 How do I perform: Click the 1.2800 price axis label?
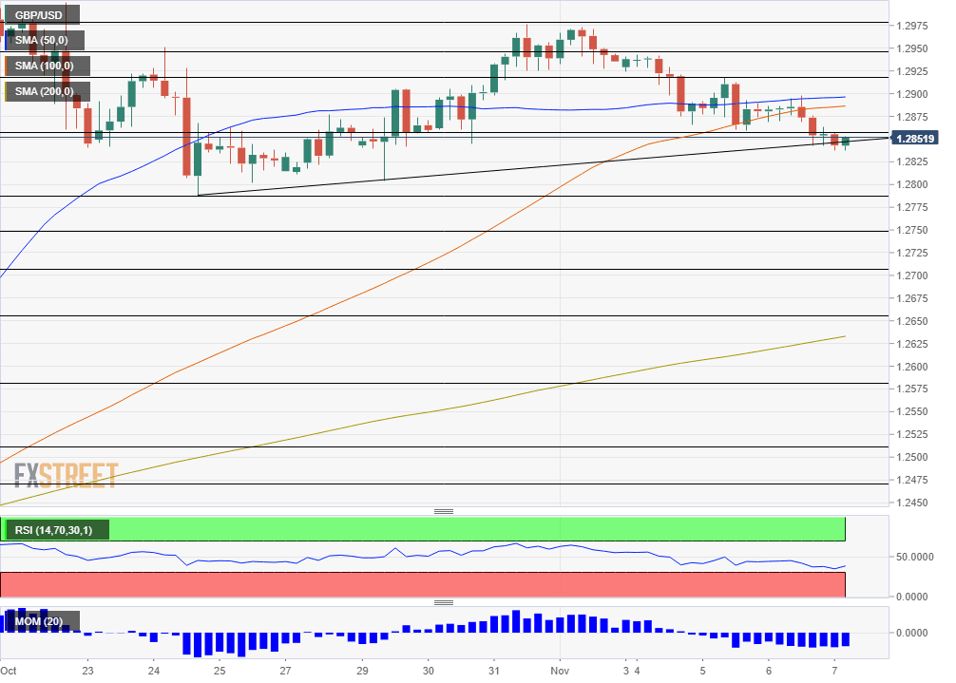(912, 184)
